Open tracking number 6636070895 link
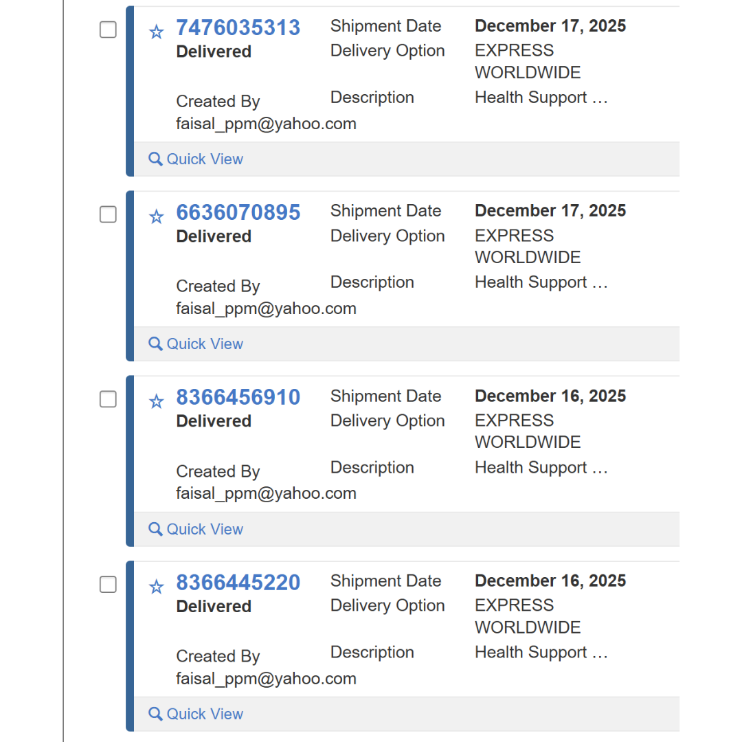The width and height of the screenshot is (742, 742). coord(238,212)
